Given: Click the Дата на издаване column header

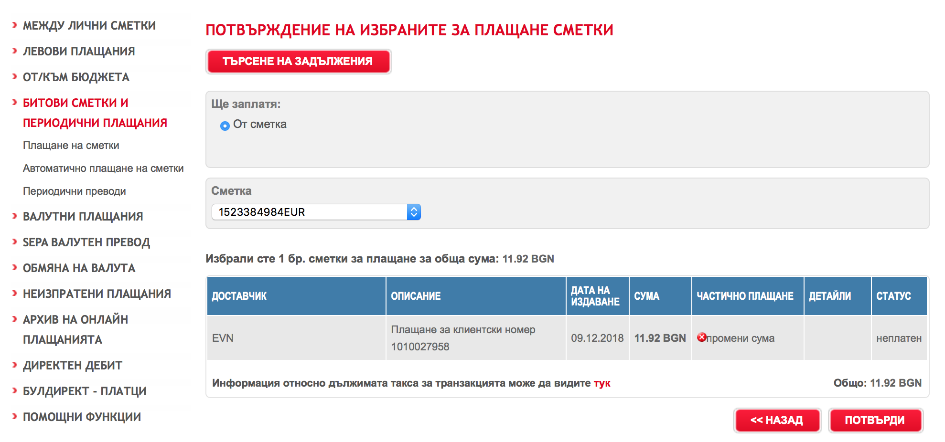Looking at the screenshot, I should coord(598,296).
